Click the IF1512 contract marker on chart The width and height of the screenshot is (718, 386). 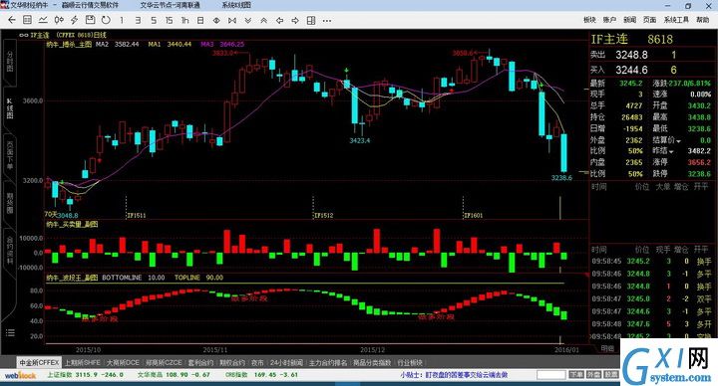(x=324, y=215)
